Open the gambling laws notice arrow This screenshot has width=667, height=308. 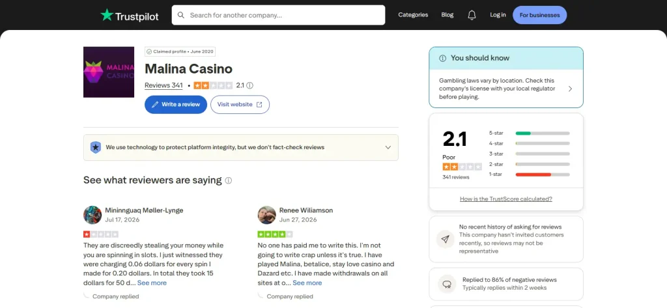coord(570,89)
